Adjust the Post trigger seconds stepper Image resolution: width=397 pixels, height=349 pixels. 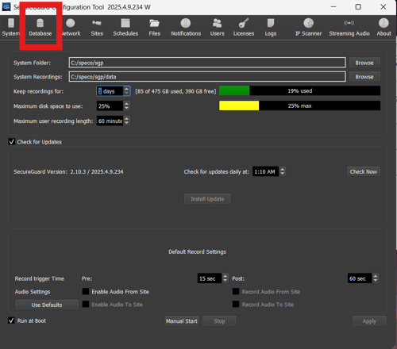coord(376,278)
